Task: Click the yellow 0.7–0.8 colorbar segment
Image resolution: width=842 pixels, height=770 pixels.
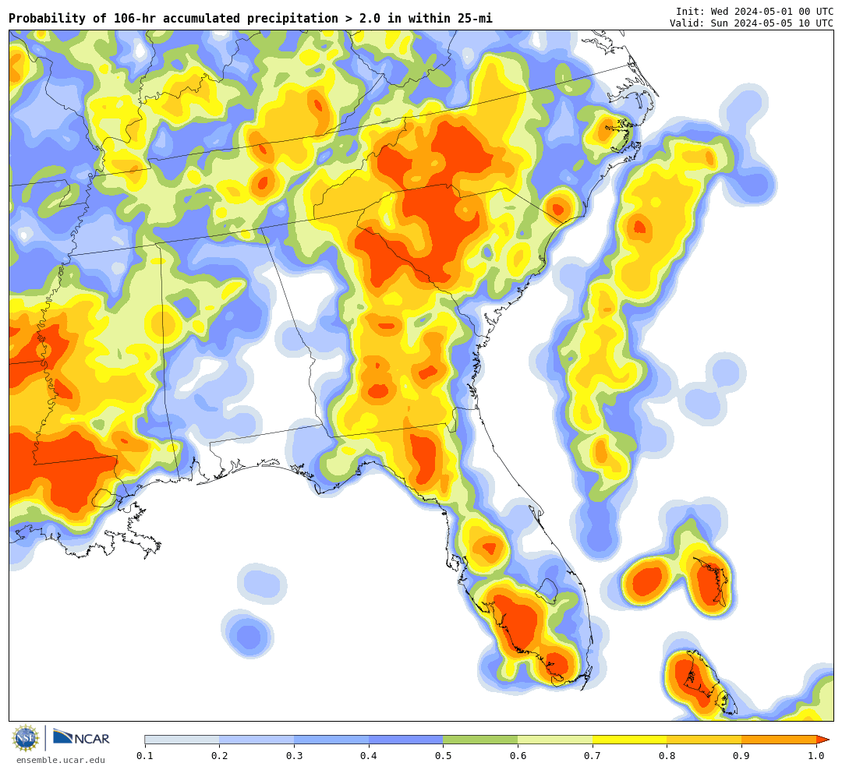Action: click(x=629, y=740)
